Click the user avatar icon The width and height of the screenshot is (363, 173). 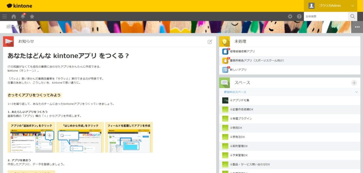coord(312,6)
